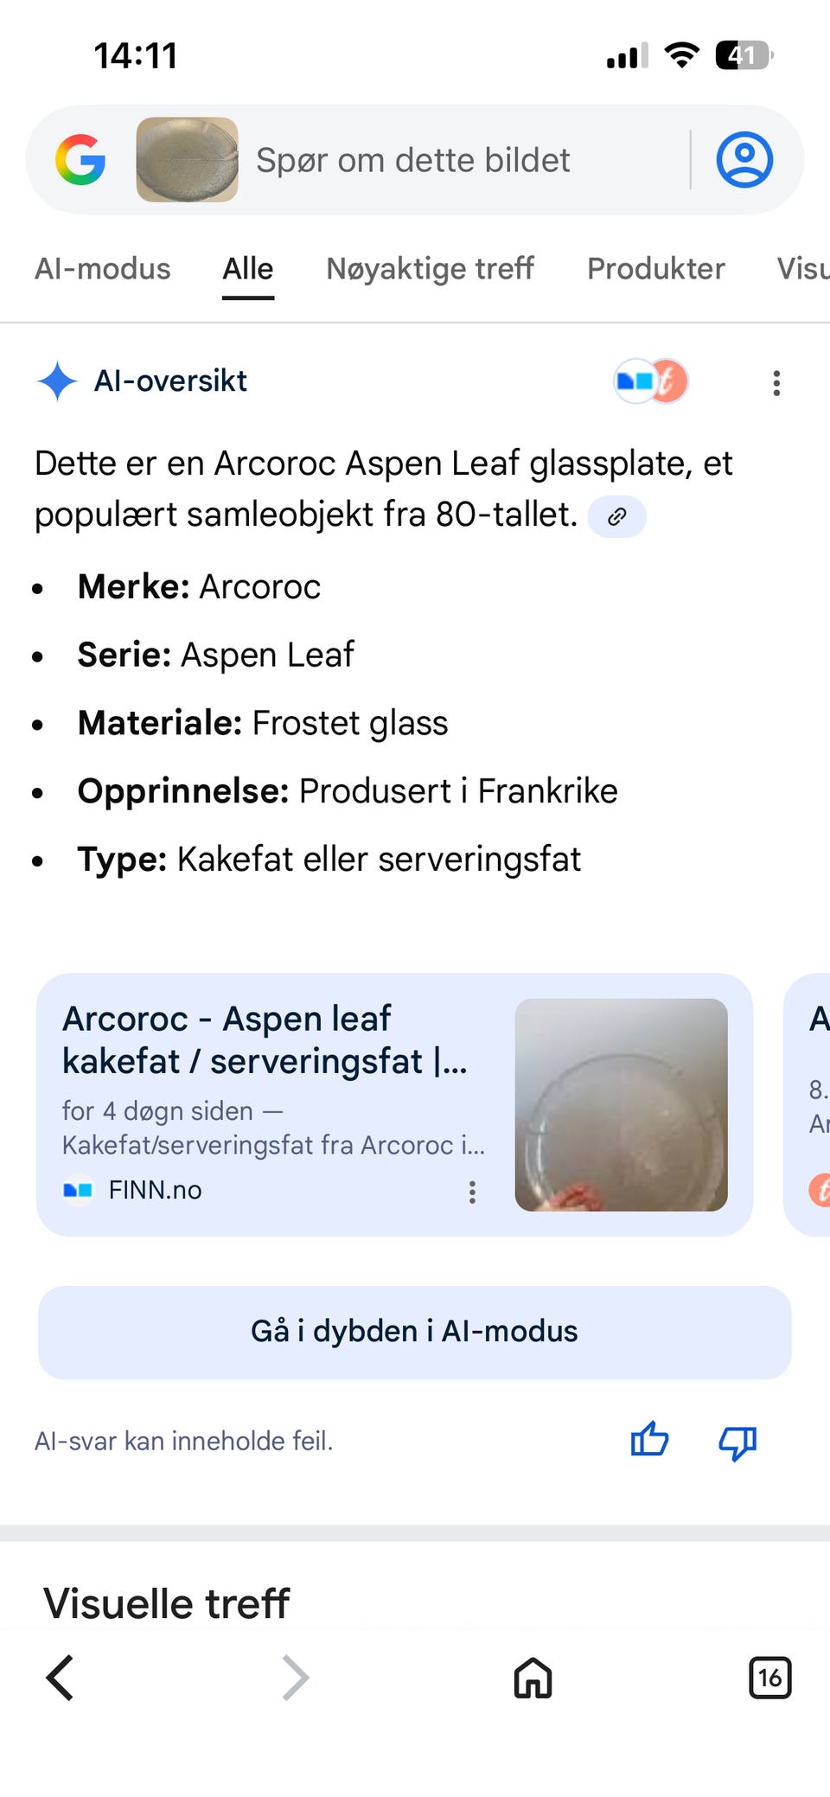Screen dimensions: 830x1797
Task: Open the Arcoroc Aspen leaf kakefat result
Action: coord(265,1040)
